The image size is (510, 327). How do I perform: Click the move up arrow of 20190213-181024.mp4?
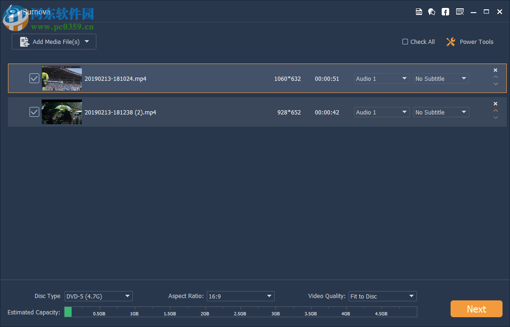coord(495,77)
